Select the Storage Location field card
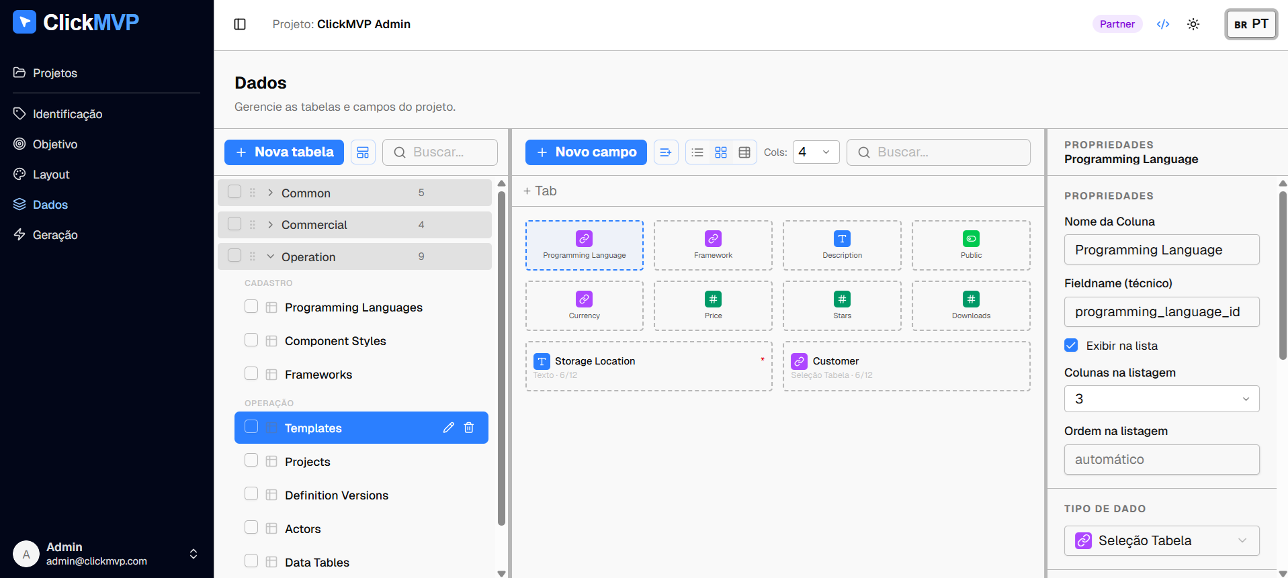The width and height of the screenshot is (1288, 578). (649, 367)
